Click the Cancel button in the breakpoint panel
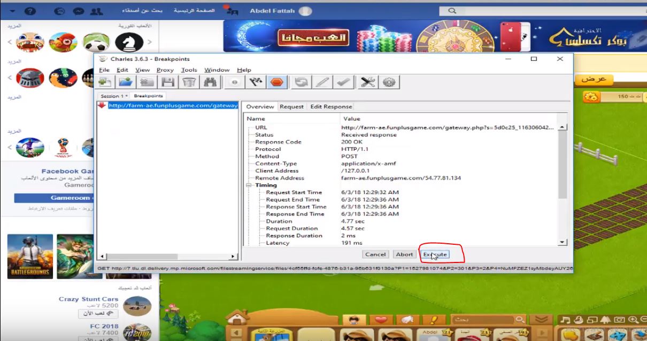 375,254
